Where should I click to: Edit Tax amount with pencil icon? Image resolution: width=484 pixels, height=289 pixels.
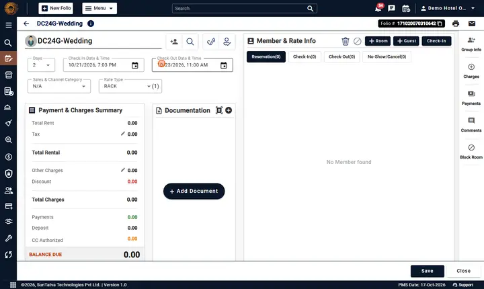coord(123,133)
